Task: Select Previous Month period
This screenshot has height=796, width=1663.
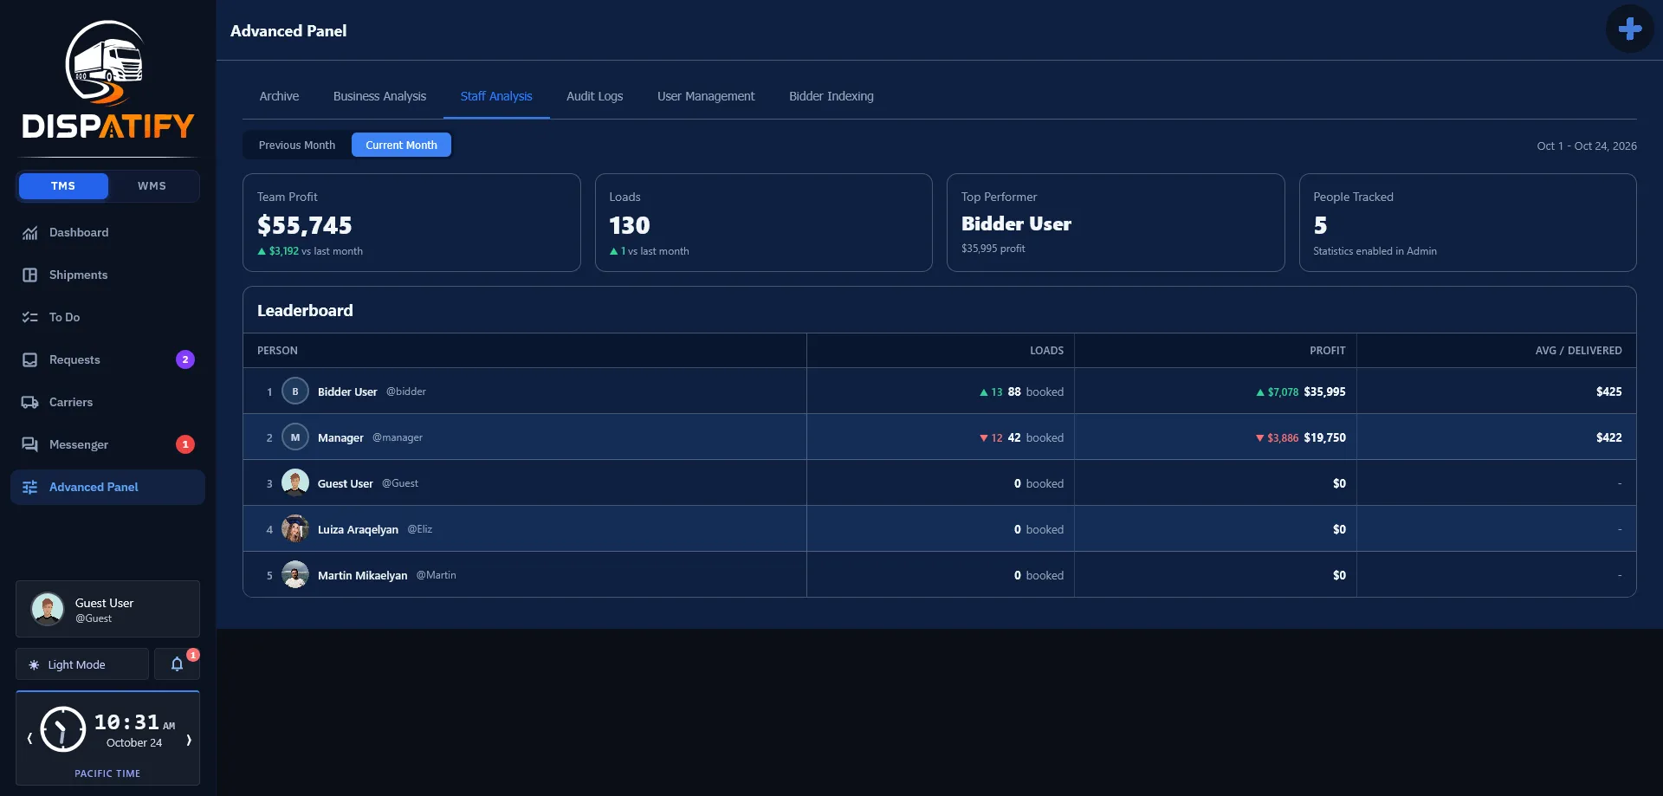Action: (x=296, y=145)
